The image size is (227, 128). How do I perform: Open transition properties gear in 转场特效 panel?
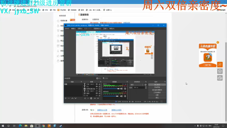[145, 85]
